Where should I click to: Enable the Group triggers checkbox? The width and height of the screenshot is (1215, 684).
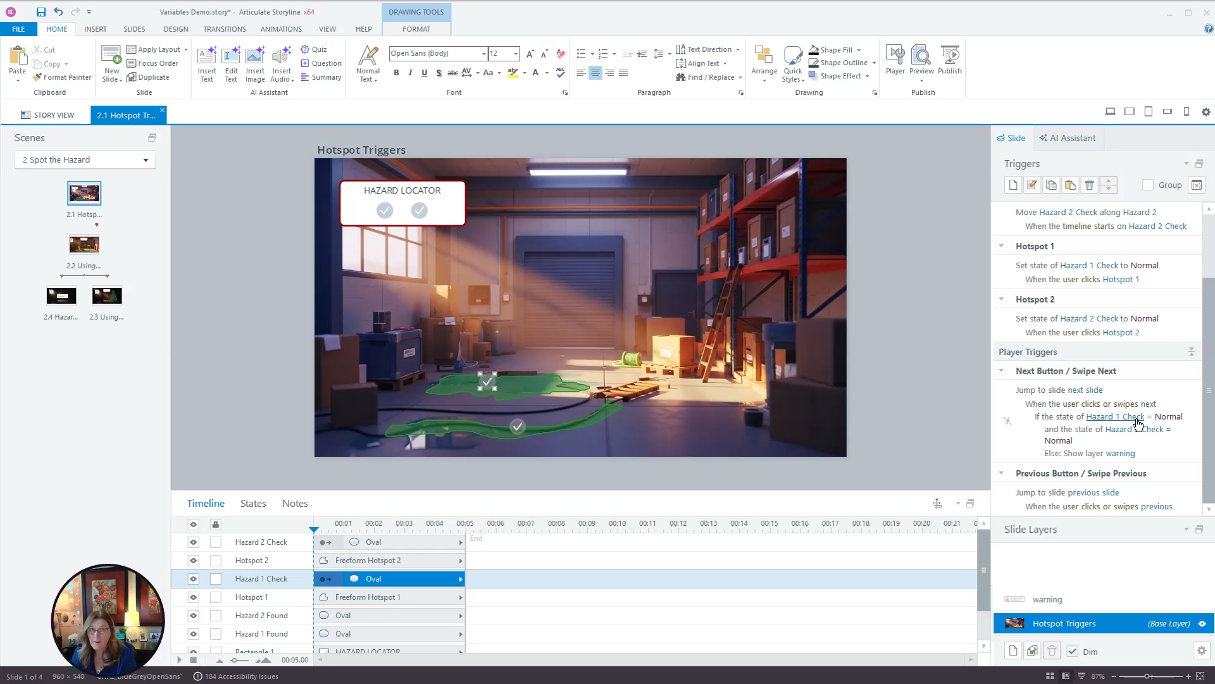click(x=1147, y=185)
